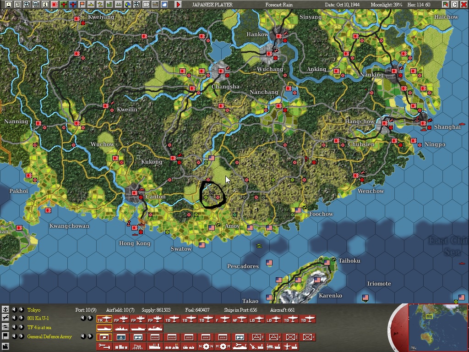469x352 pixels.
Task: Click the last aircraft factory industry filter
Action: click(x=290, y=346)
